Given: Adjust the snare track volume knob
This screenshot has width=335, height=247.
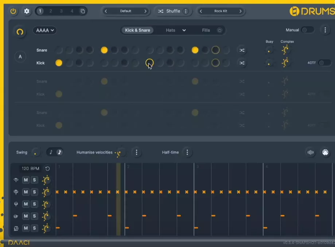Looking at the screenshot, I should 46,216.
